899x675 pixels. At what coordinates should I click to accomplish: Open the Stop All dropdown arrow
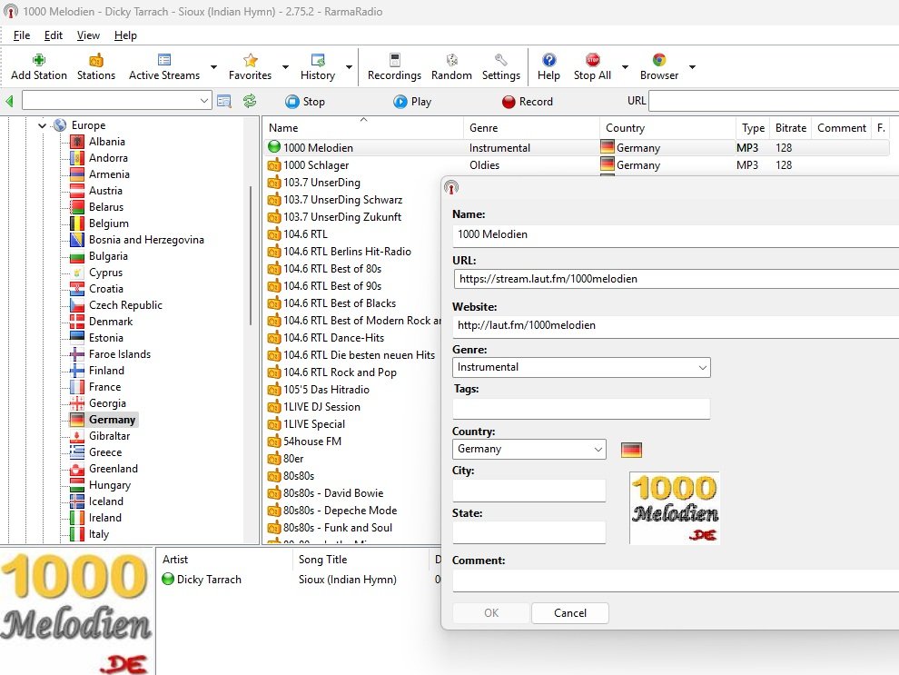point(625,67)
